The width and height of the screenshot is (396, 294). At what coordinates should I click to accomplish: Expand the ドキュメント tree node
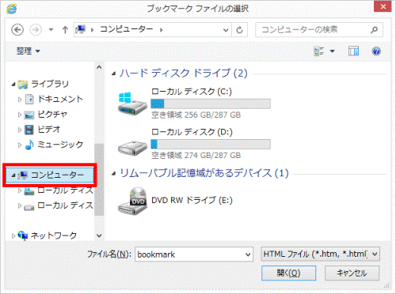(x=20, y=100)
